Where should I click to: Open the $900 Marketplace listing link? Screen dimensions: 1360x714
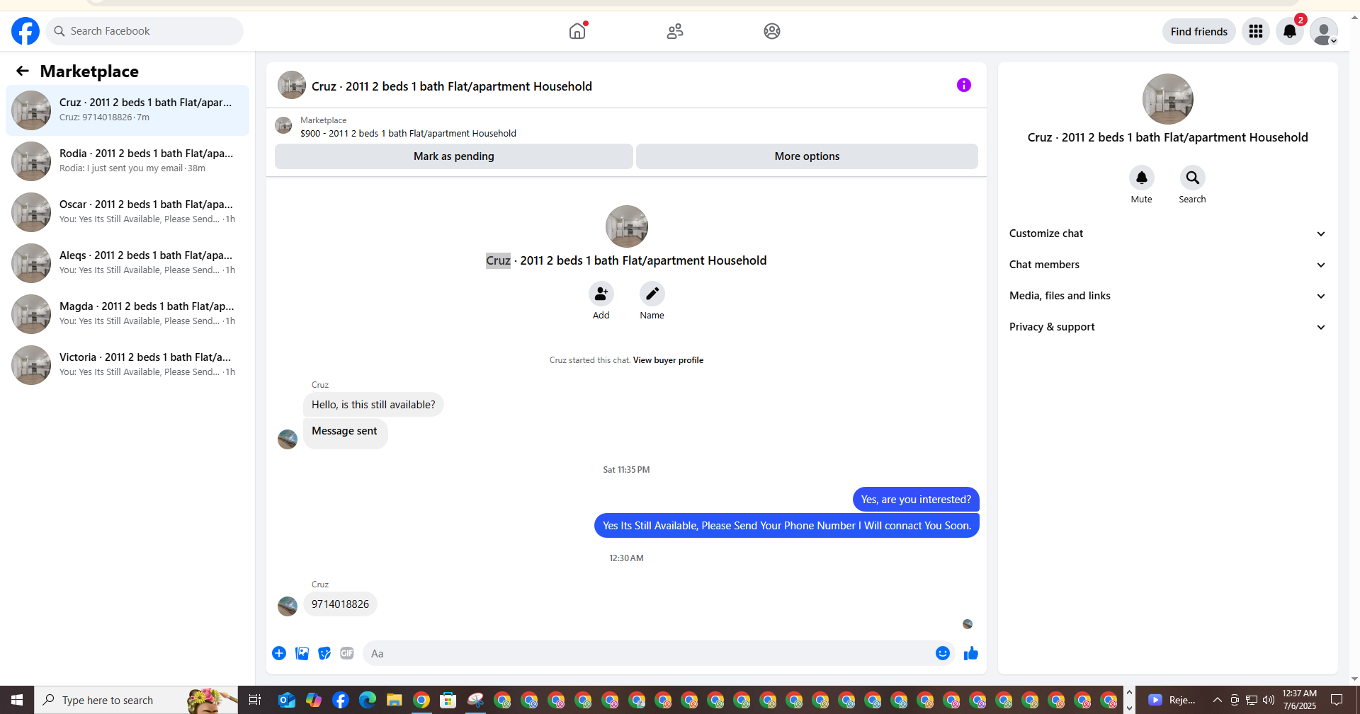click(x=408, y=133)
